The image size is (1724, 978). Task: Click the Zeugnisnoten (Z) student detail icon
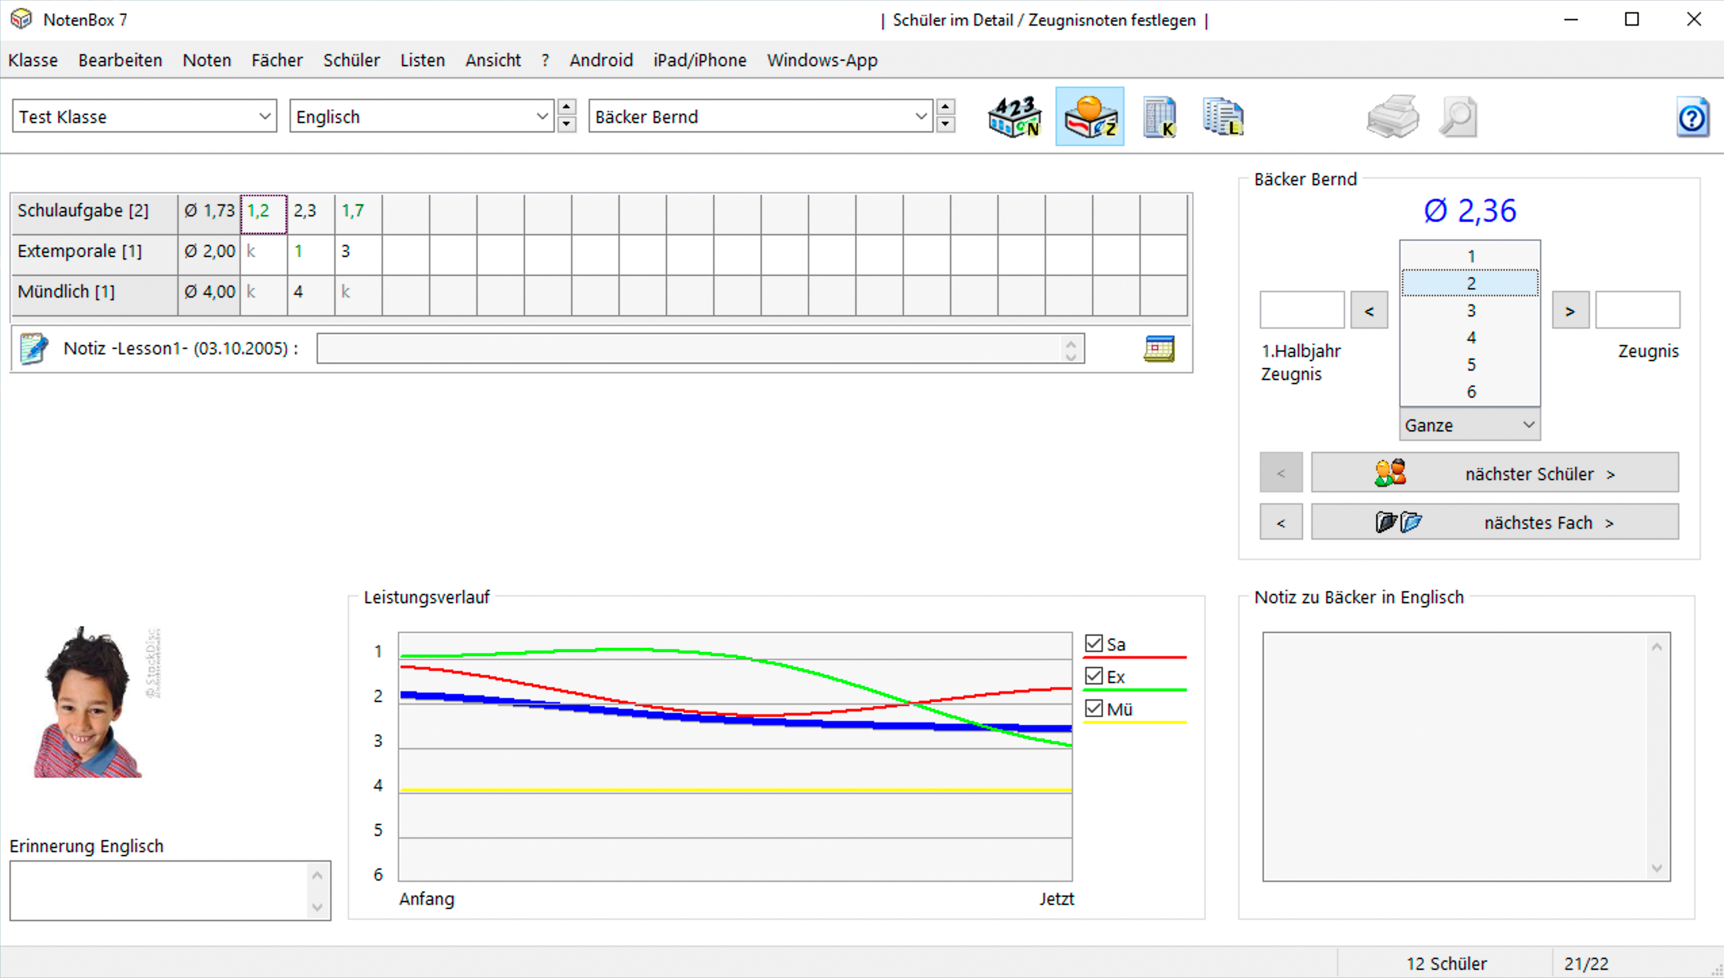(x=1089, y=117)
